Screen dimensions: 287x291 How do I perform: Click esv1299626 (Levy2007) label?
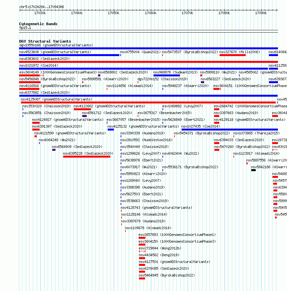click(141, 154)
